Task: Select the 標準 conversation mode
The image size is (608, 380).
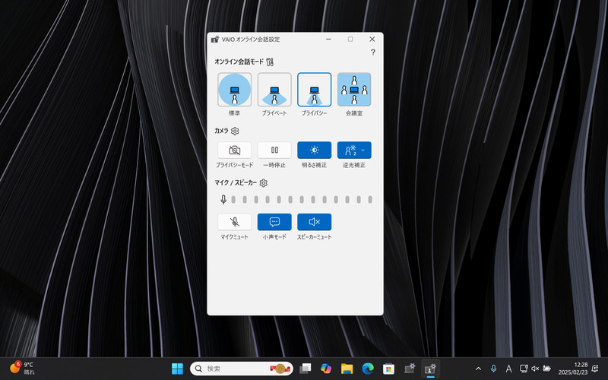Action: click(234, 90)
